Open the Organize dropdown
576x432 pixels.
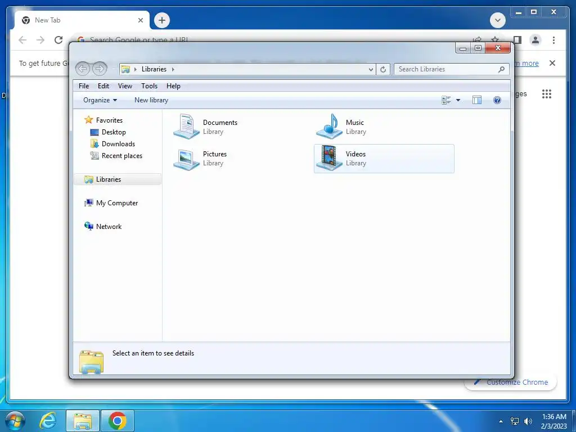tap(100, 100)
